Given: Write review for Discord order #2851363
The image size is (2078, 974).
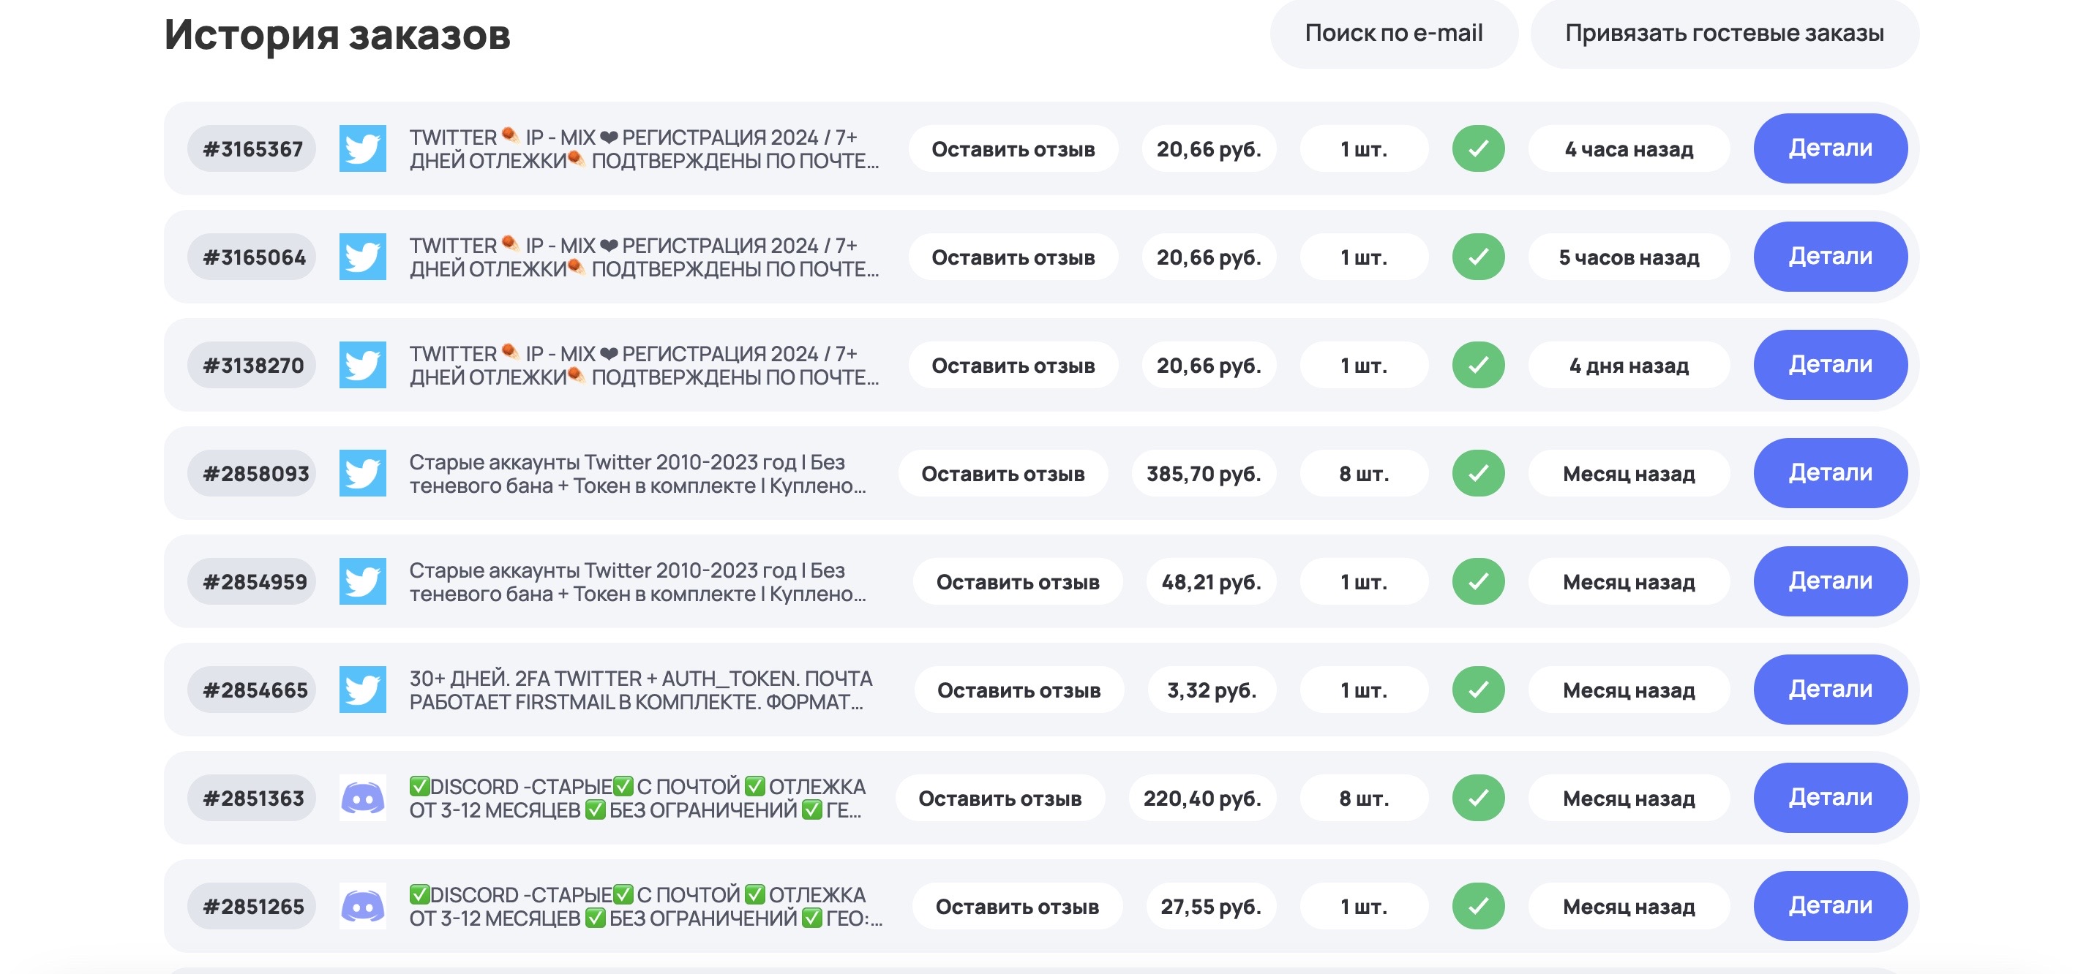Looking at the screenshot, I should coord(999,799).
